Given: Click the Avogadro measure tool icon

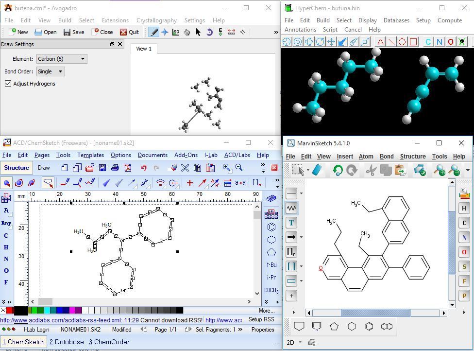Looking at the screenshot, I should click(231, 32).
